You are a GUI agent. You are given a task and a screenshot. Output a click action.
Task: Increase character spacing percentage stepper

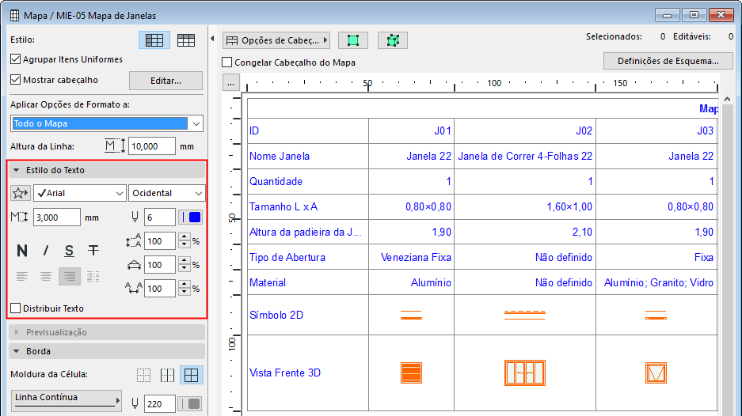(185, 285)
